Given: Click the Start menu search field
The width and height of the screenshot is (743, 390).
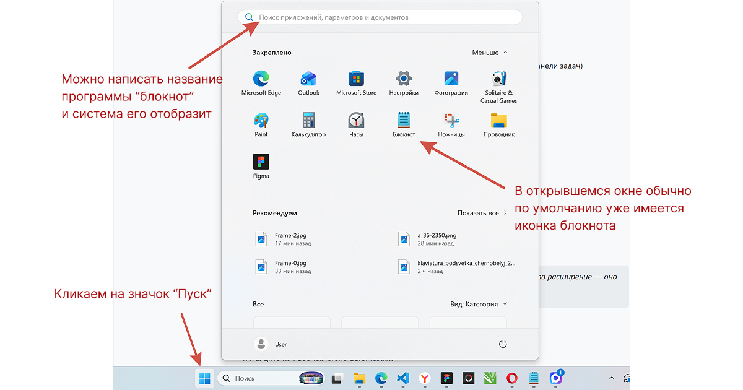Looking at the screenshot, I should click(380, 17).
